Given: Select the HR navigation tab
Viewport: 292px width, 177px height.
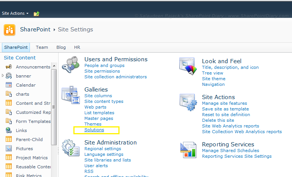Looking at the screenshot, I should tap(77, 47).
